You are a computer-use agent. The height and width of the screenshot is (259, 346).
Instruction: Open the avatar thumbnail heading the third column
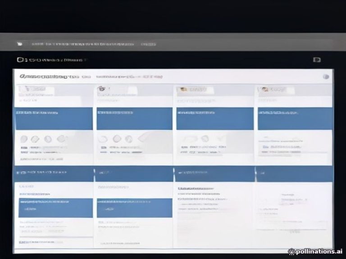point(183,89)
